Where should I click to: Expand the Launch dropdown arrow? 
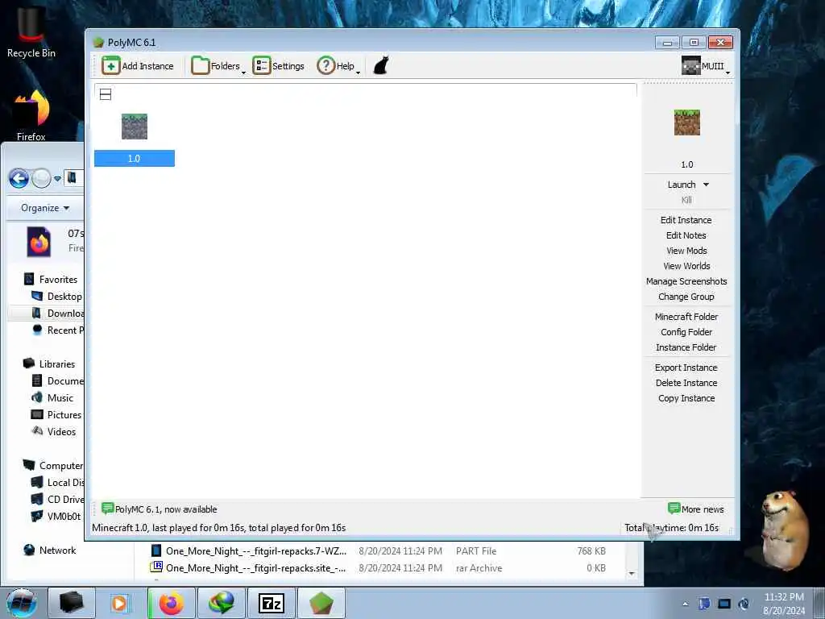(x=706, y=185)
